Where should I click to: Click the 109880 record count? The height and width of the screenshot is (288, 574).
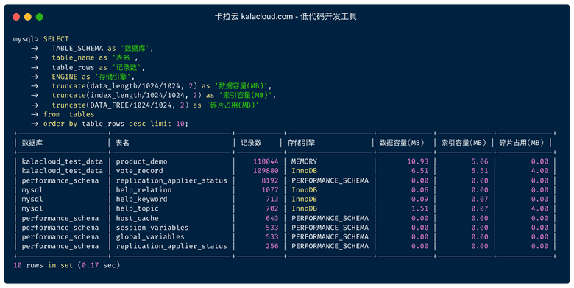[x=266, y=171]
